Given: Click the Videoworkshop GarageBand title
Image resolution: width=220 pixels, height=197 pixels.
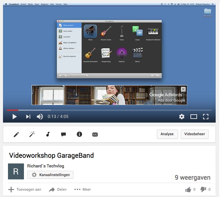Looking at the screenshot, I should click(52, 155).
